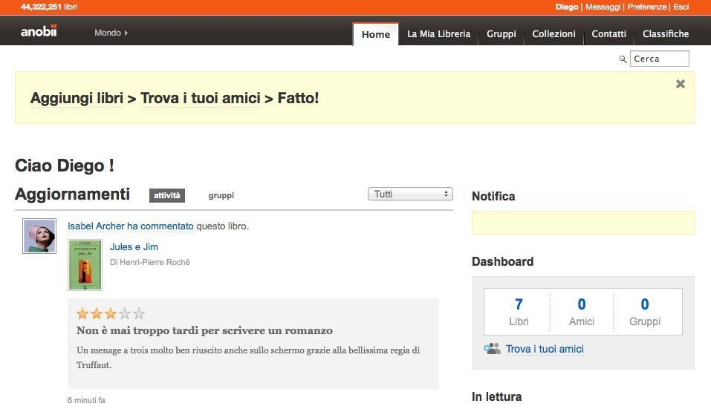Open the Tutti filter dropdown
The width and height of the screenshot is (711, 409).
[x=410, y=194]
